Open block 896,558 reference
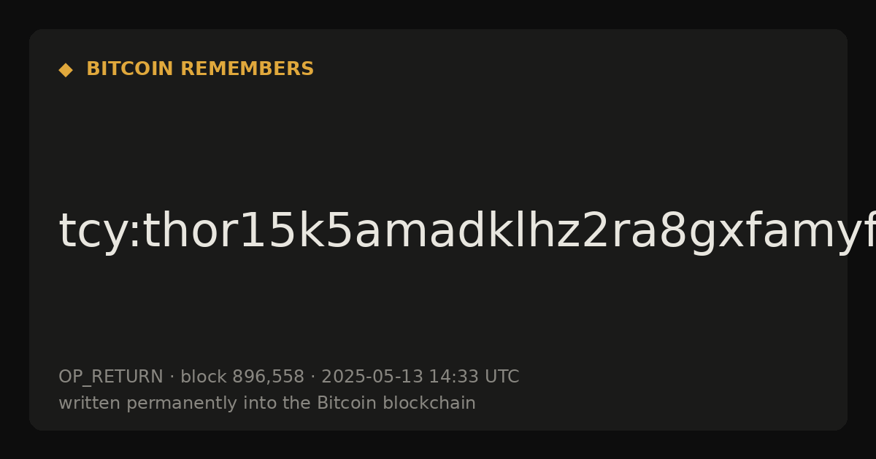The width and height of the screenshot is (876, 459). (242, 377)
